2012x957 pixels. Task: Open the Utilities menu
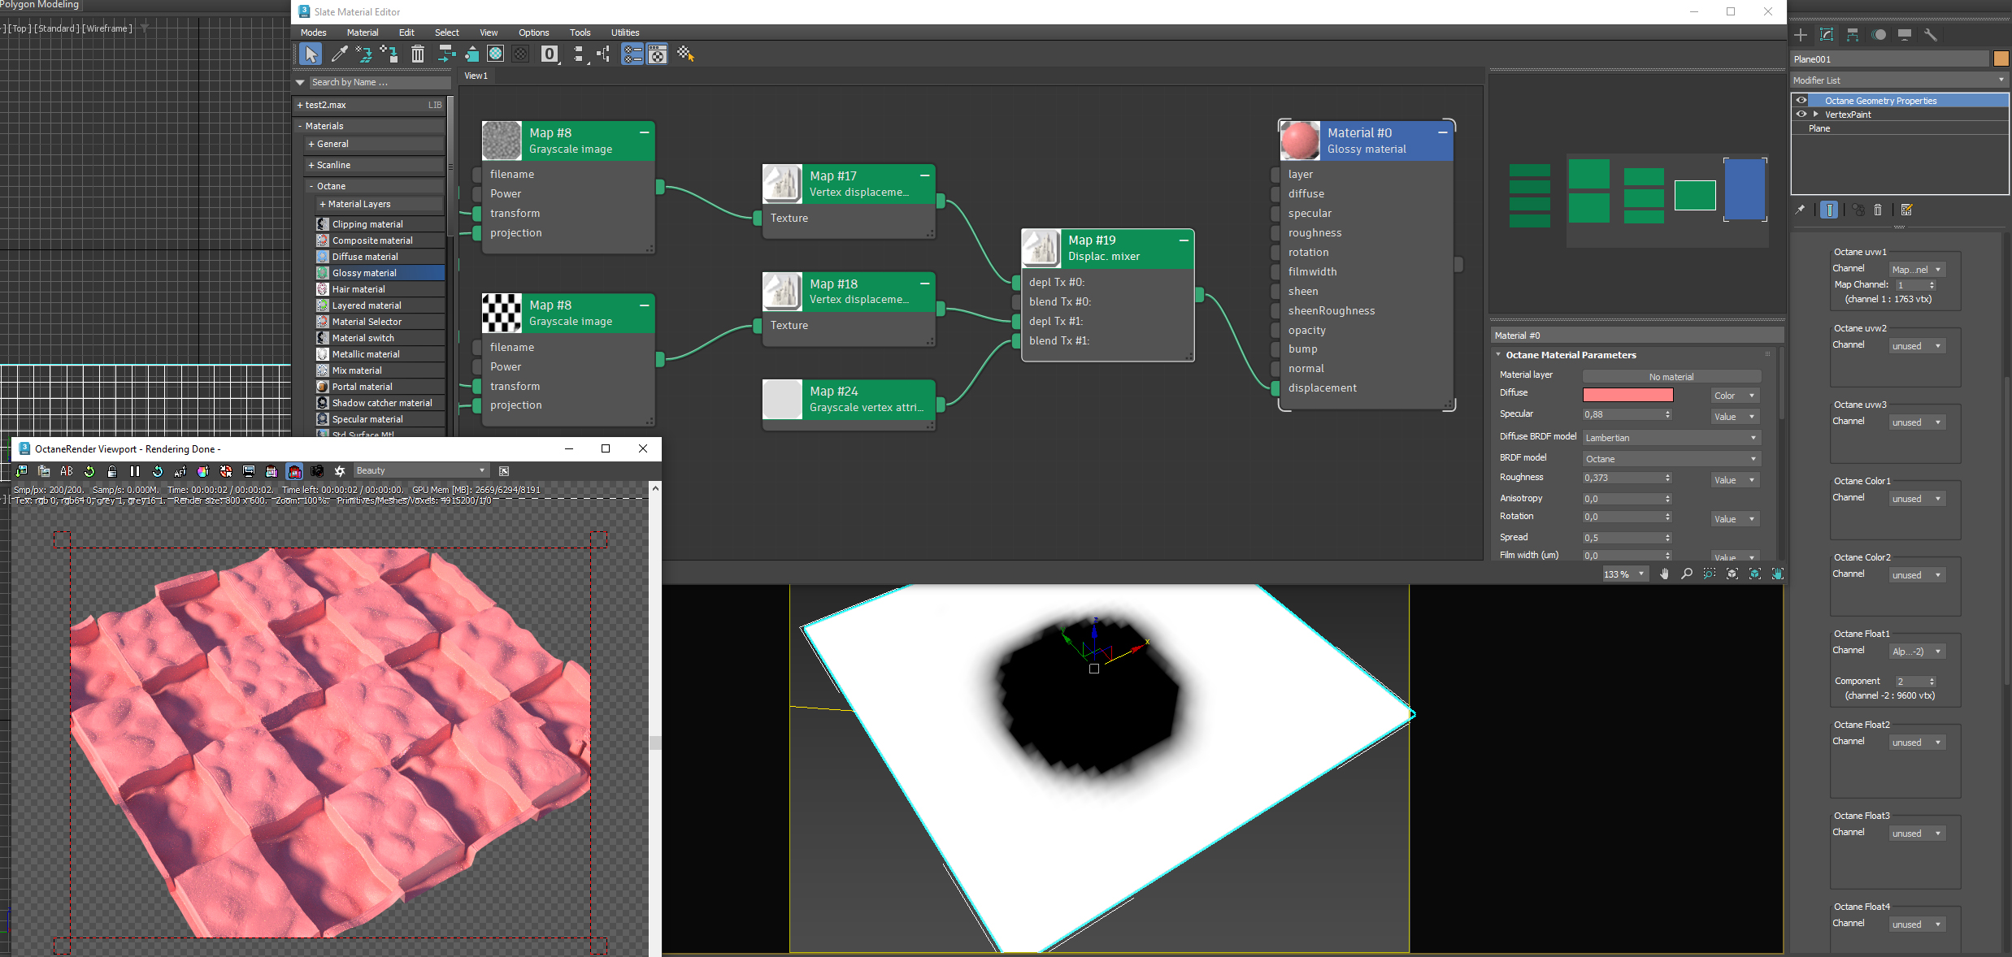(624, 32)
